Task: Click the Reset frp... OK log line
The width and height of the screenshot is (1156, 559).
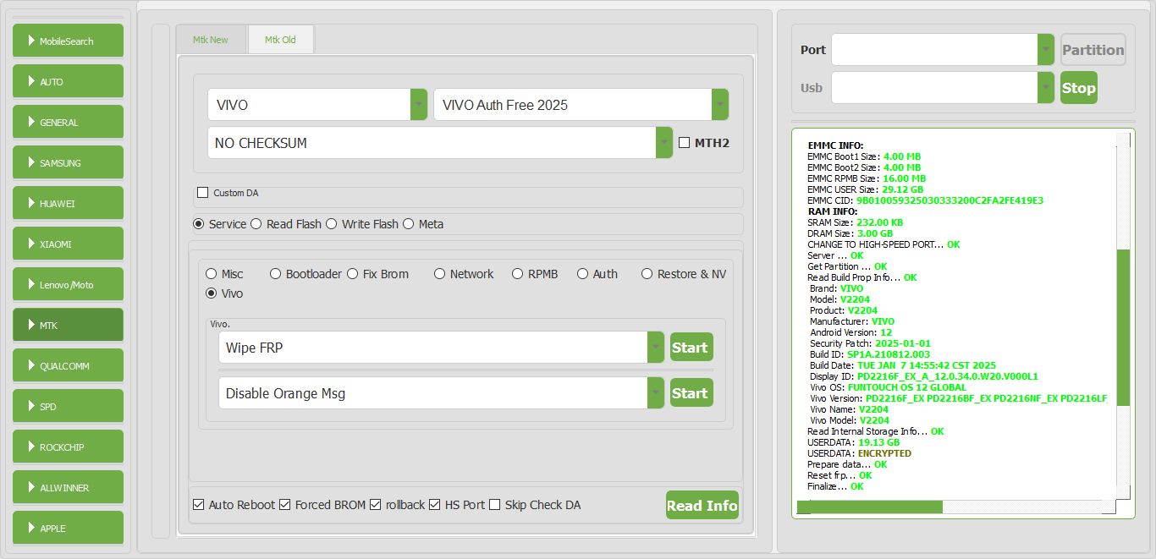Action: point(839,475)
